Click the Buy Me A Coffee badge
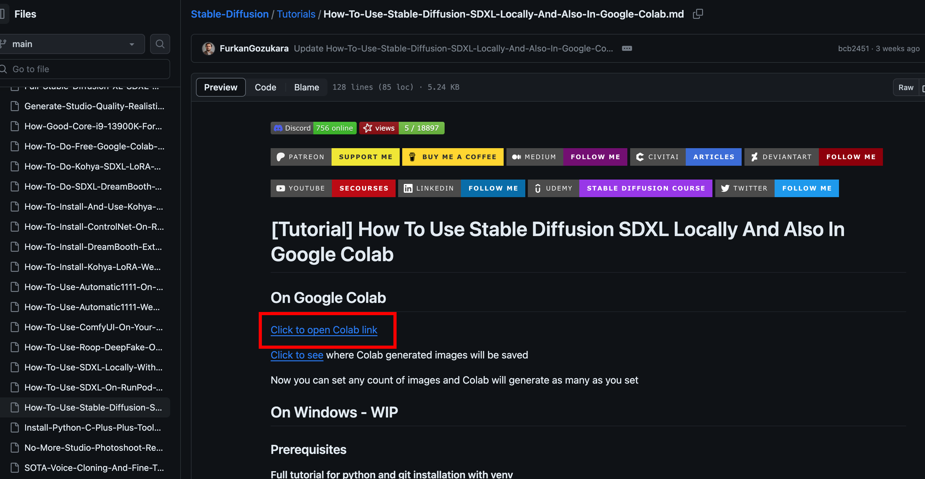925x479 pixels. (452, 157)
